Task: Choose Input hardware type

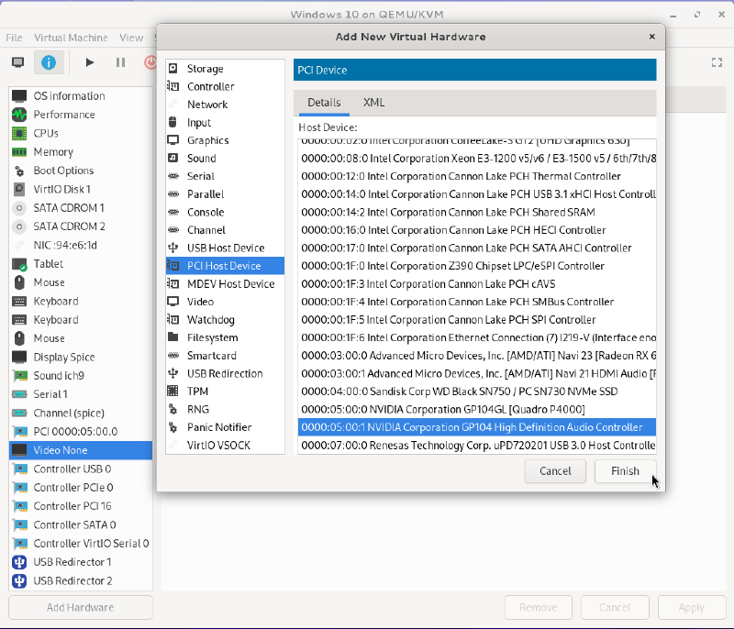Action: tap(225, 123)
